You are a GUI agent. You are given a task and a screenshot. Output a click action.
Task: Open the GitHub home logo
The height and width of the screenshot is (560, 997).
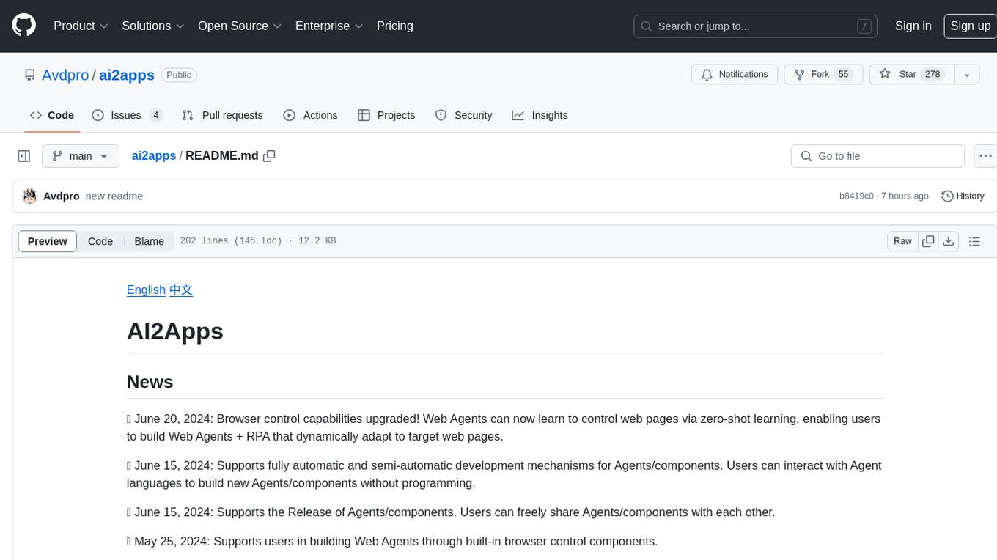(x=23, y=26)
